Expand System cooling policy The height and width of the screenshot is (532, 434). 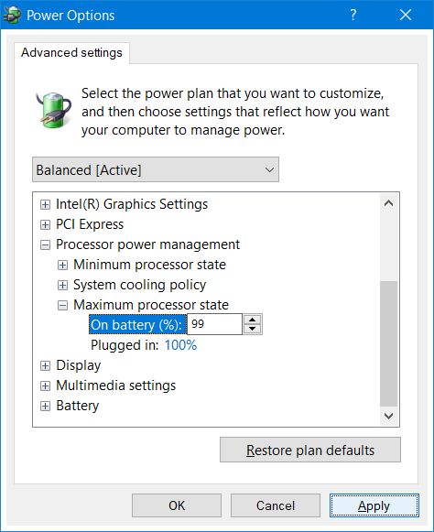62,286
